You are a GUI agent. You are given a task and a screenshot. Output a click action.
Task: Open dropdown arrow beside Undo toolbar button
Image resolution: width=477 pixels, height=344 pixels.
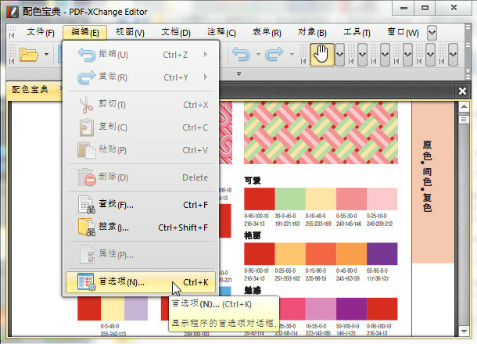(256, 55)
